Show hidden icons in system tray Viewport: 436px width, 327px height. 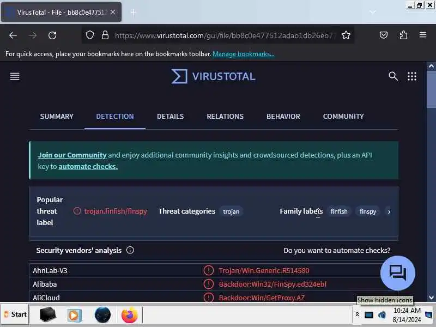(358, 314)
